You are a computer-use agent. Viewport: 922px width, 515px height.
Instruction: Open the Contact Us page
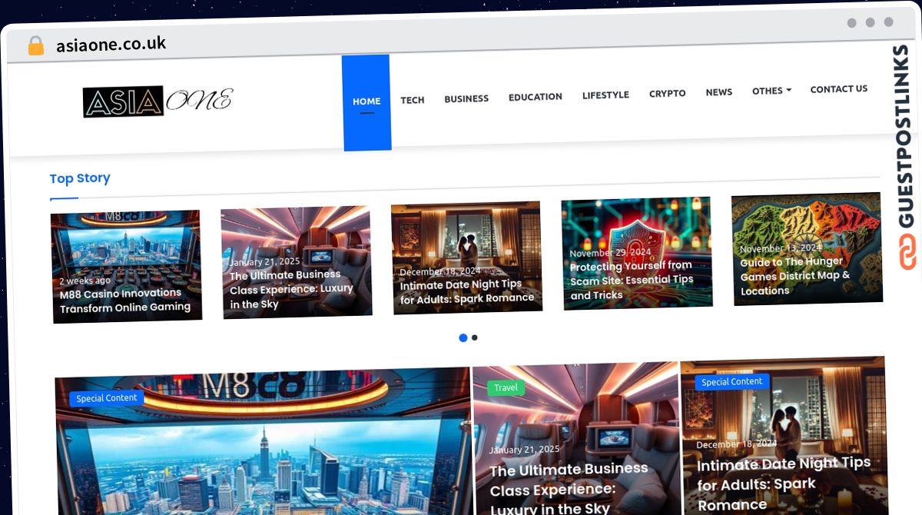pos(839,88)
